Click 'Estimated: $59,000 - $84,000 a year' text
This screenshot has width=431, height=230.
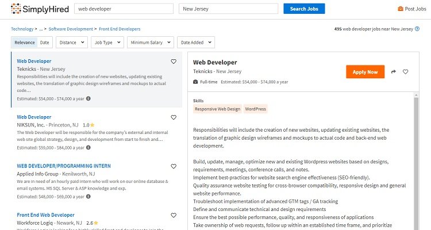[51, 147]
